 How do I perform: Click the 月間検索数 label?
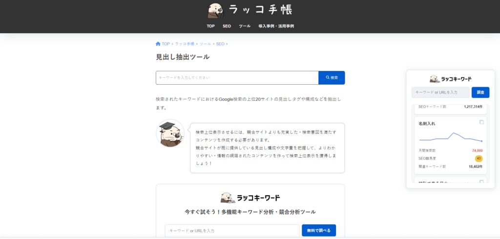[x=427, y=150]
